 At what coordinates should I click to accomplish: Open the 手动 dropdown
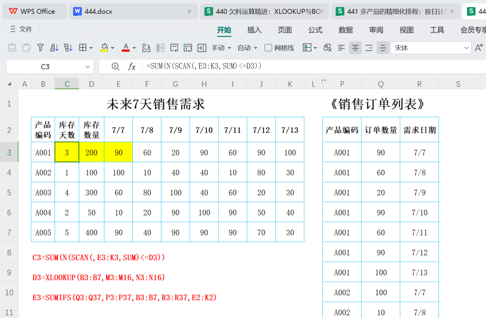coord(221,48)
